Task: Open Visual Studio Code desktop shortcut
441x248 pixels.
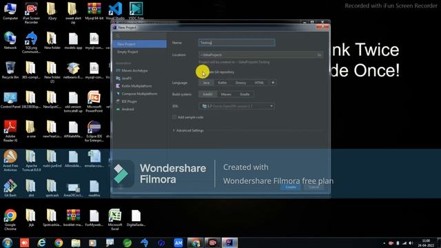Action: tap(115, 11)
